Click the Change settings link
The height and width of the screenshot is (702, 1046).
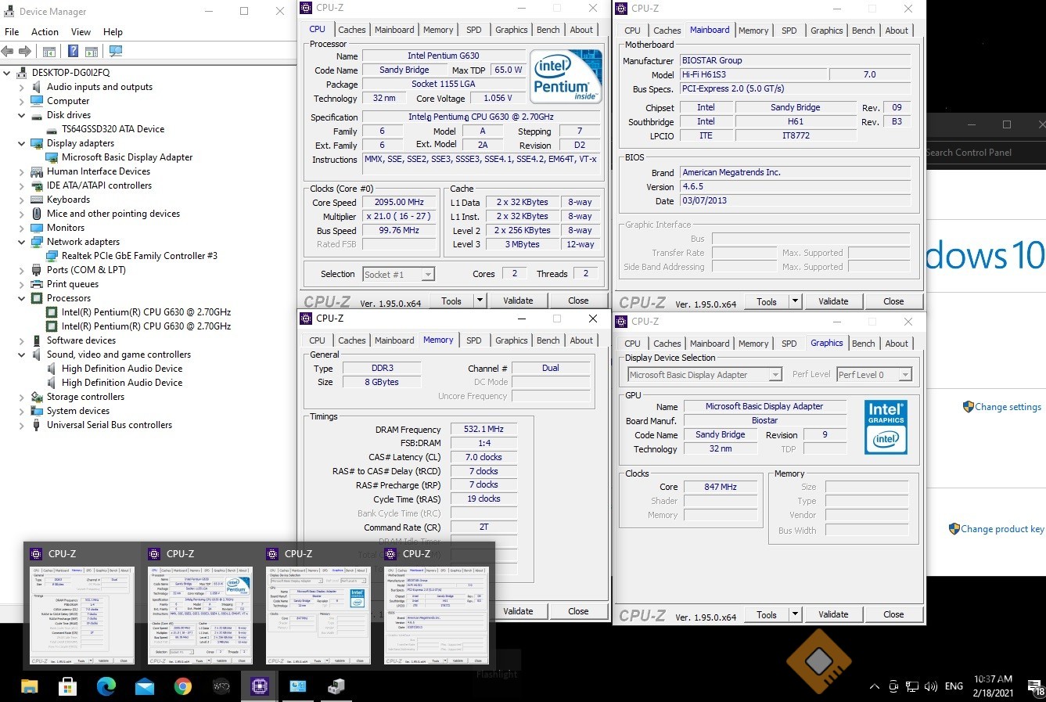click(x=1008, y=407)
